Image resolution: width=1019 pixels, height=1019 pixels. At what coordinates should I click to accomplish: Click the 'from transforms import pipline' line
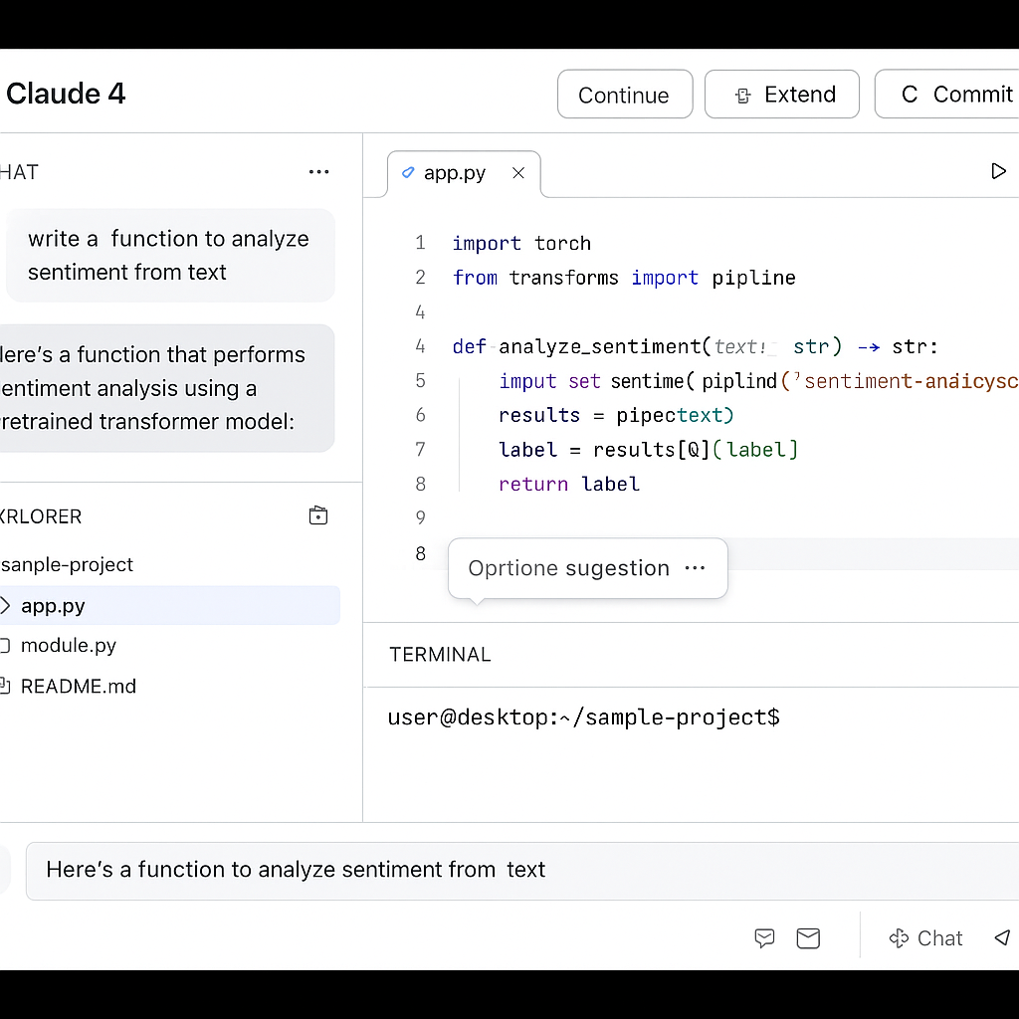click(x=624, y=278)
